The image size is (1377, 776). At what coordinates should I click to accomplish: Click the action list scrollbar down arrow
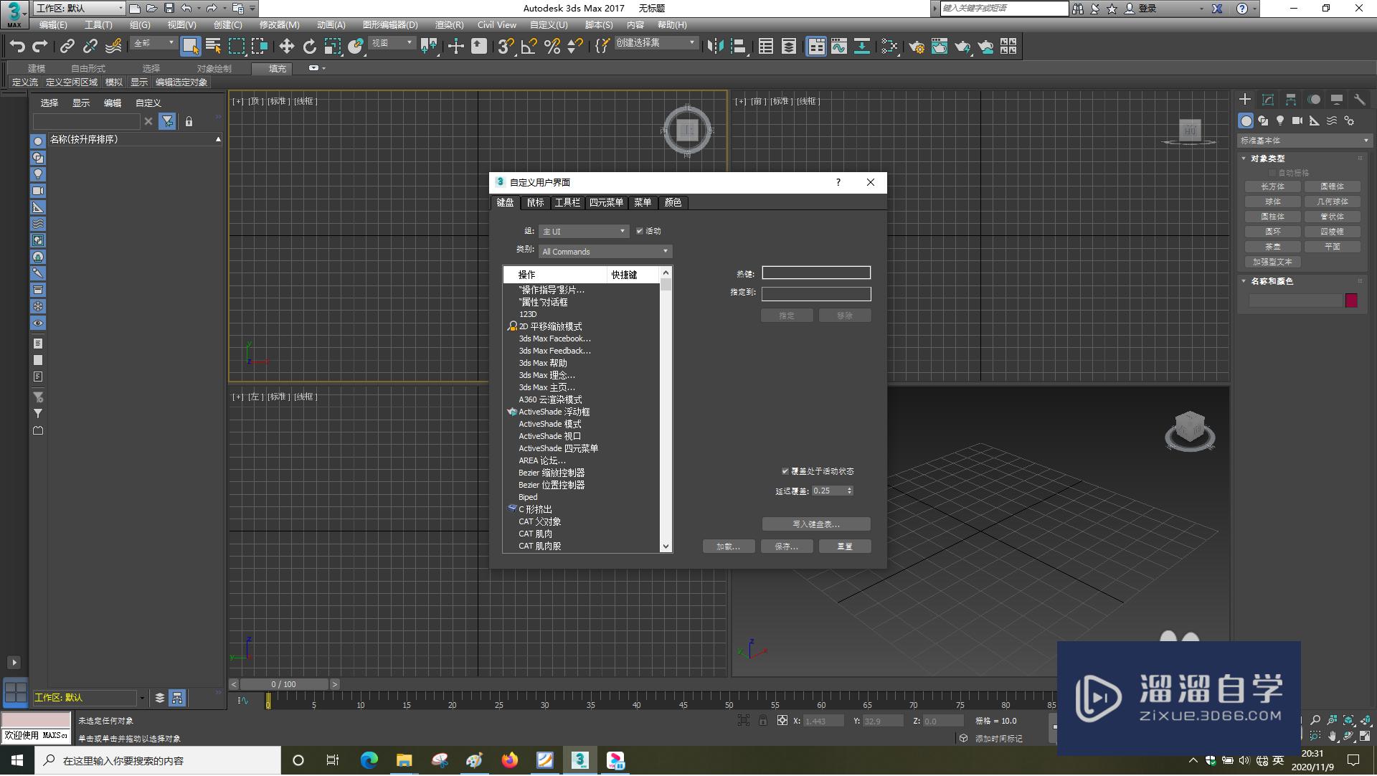click(x=666, y=546)
